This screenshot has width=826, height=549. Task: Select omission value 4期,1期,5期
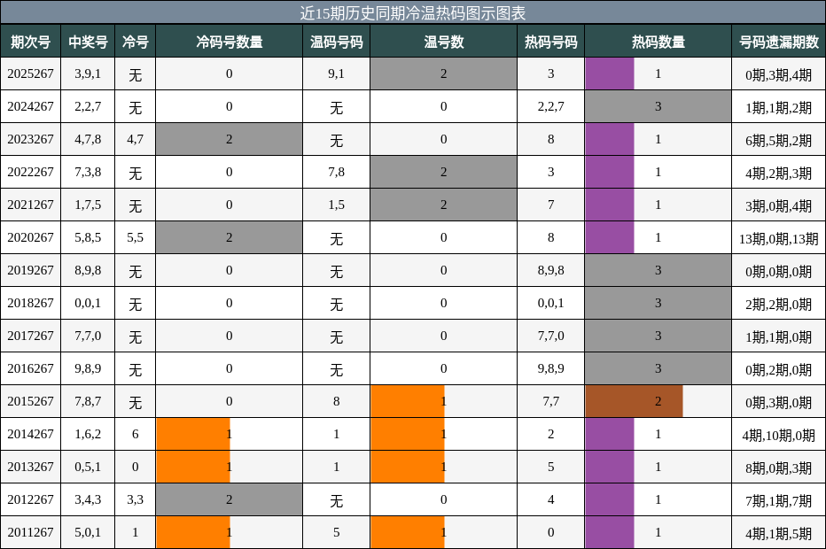point(779,533)
